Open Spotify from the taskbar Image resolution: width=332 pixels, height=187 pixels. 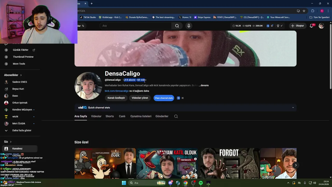201,183
